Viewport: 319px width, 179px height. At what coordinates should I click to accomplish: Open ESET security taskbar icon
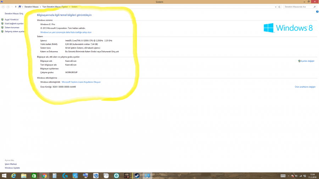[x=116, y=176]
